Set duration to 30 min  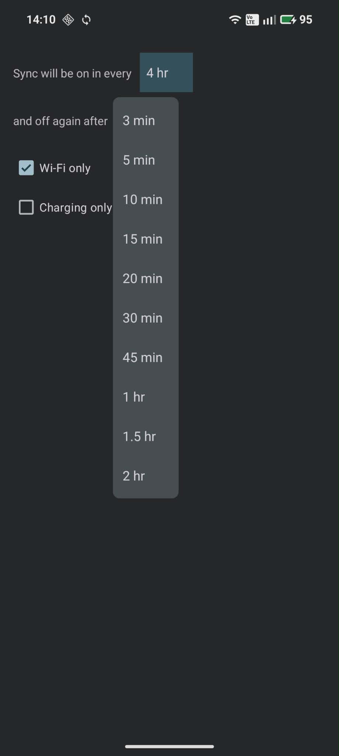(x=146, y=318)
